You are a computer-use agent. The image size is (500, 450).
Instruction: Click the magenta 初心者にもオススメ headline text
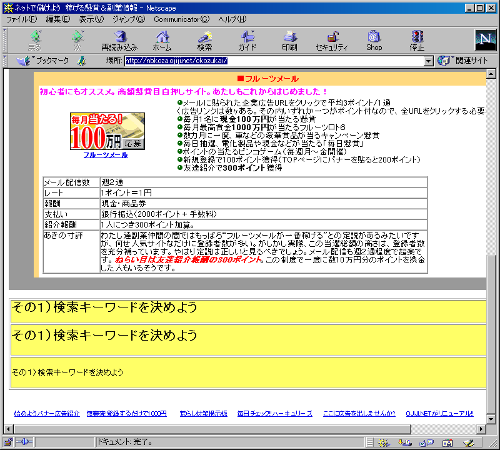tap(183, 92)
